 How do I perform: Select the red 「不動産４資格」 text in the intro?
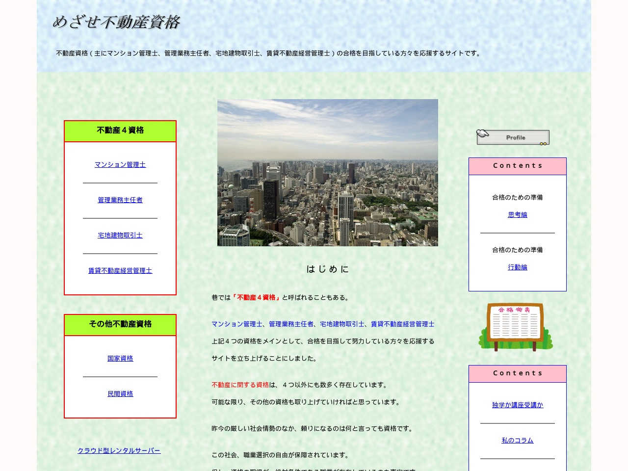(256, 298)
